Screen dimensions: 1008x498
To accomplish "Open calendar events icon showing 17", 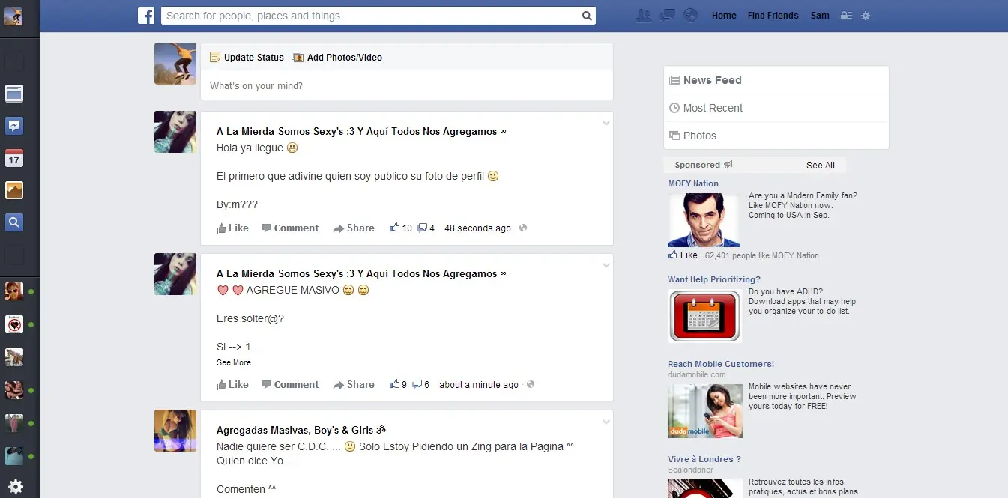I will pos(14,158).
